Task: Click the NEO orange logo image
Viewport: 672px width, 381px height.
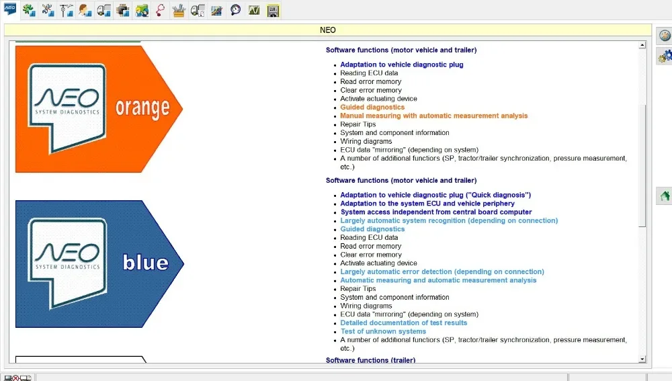Action: click(x=99, y=109)
